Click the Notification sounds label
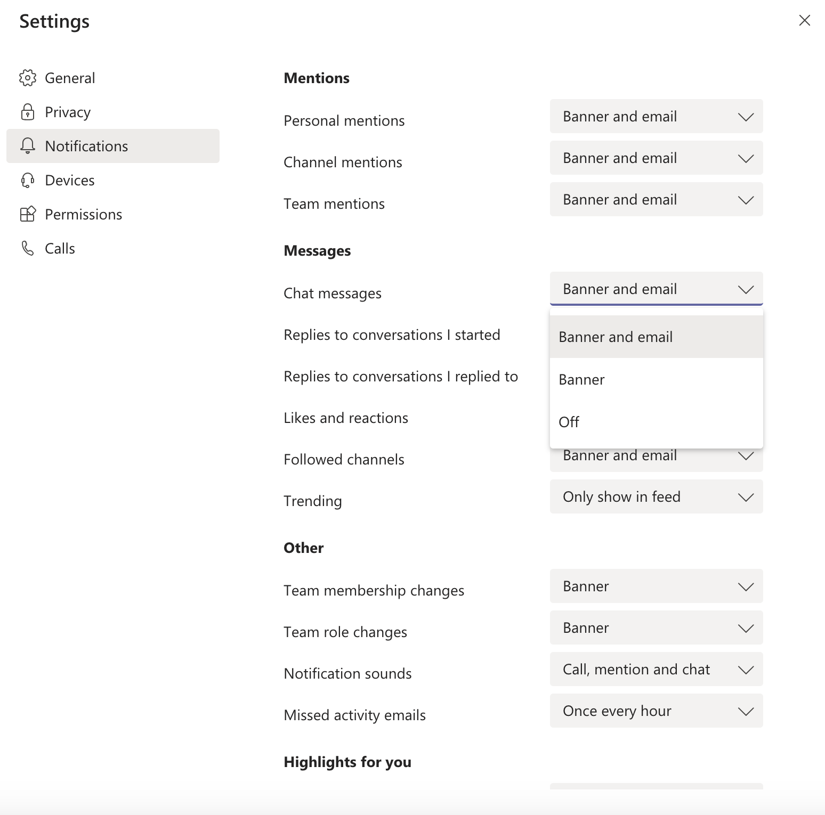This screenshot has width=825, height=815. (347, 674)
